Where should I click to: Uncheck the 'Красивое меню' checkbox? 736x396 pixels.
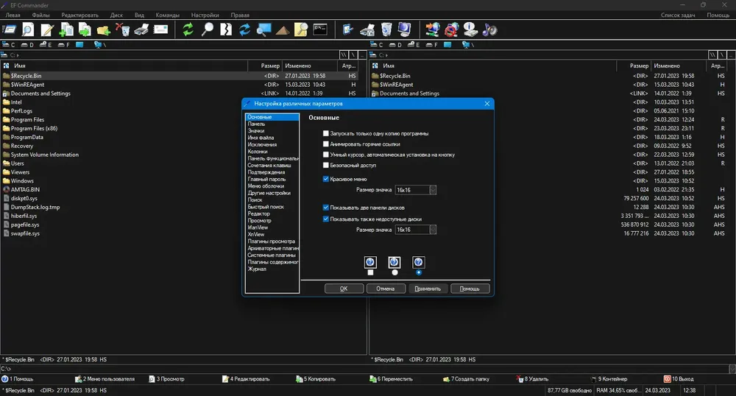326,179
